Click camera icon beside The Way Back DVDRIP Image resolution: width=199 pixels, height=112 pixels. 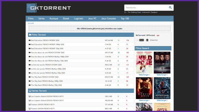point(30,77)
